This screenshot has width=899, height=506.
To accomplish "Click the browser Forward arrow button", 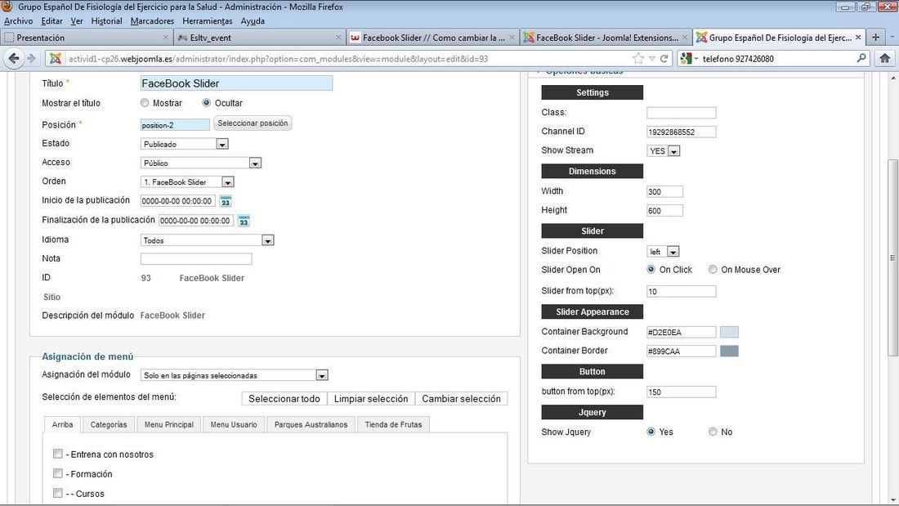I will pyautogui.click(x=32, y=59).
